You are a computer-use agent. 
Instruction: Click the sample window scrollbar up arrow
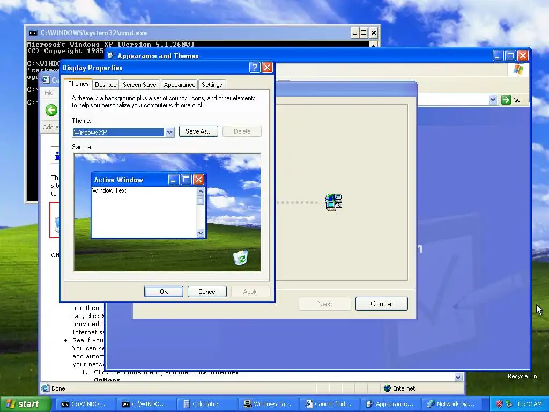pyautogui.click(x=201, y=191)
